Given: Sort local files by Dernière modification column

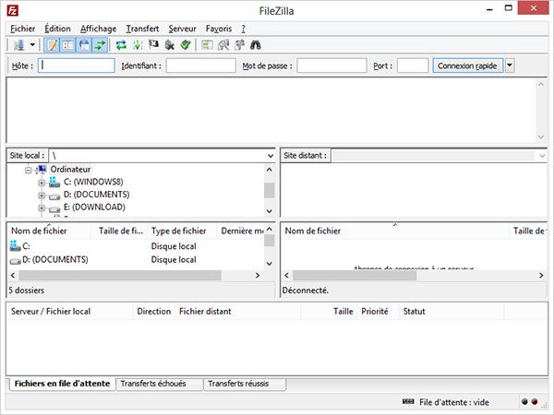Looking at the screenshot, I should point(242,231).
